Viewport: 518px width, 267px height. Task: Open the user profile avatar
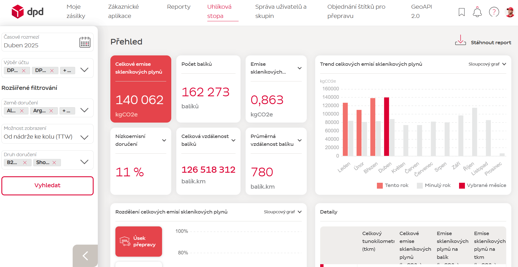pyautogui.click(x=510, y=12)
